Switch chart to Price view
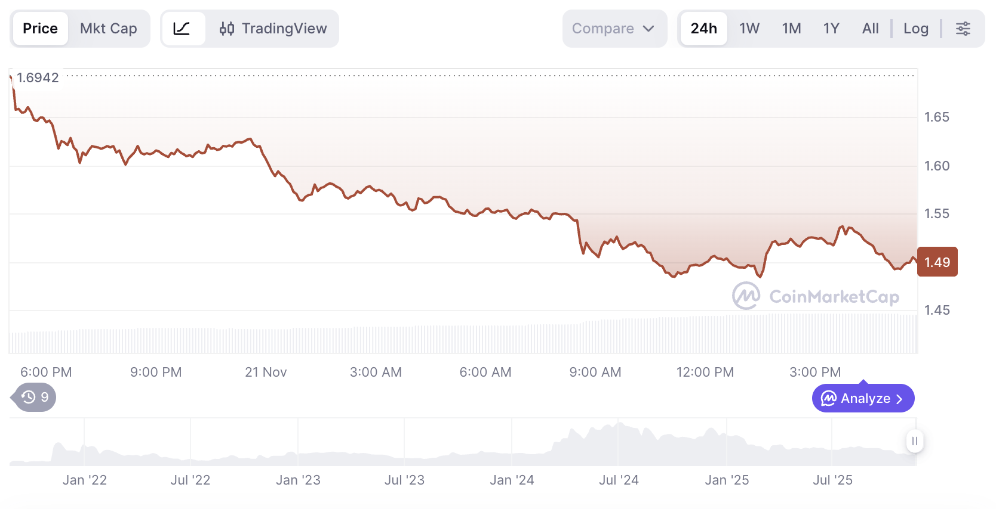996x509 pixels. (x=40, y=29)
